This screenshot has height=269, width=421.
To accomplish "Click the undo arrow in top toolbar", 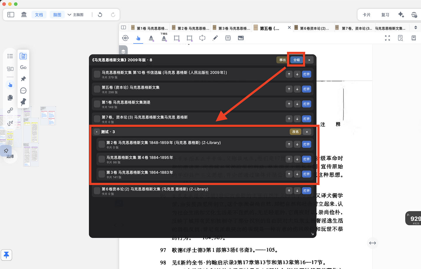I will pos(100,15).
